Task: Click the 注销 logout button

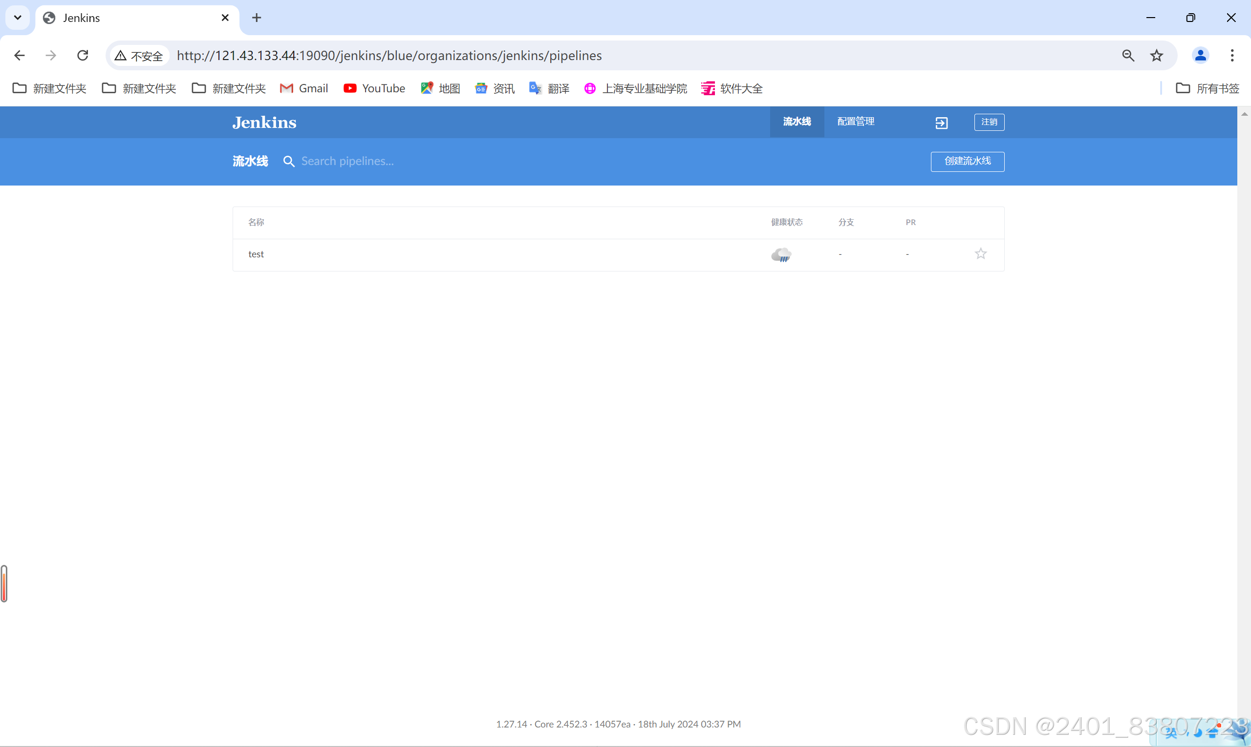Action: pos(989,122)
